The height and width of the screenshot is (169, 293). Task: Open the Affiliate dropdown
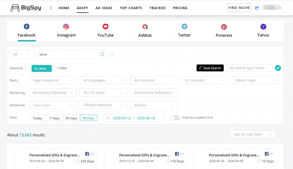[x=154, y=105]
